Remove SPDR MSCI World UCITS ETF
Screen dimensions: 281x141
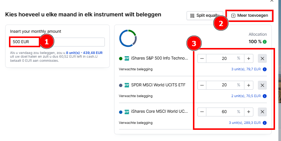(x=262, y=85)
